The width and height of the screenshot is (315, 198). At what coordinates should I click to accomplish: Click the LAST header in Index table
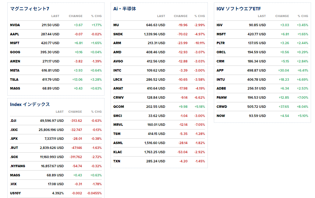(60, 112)
